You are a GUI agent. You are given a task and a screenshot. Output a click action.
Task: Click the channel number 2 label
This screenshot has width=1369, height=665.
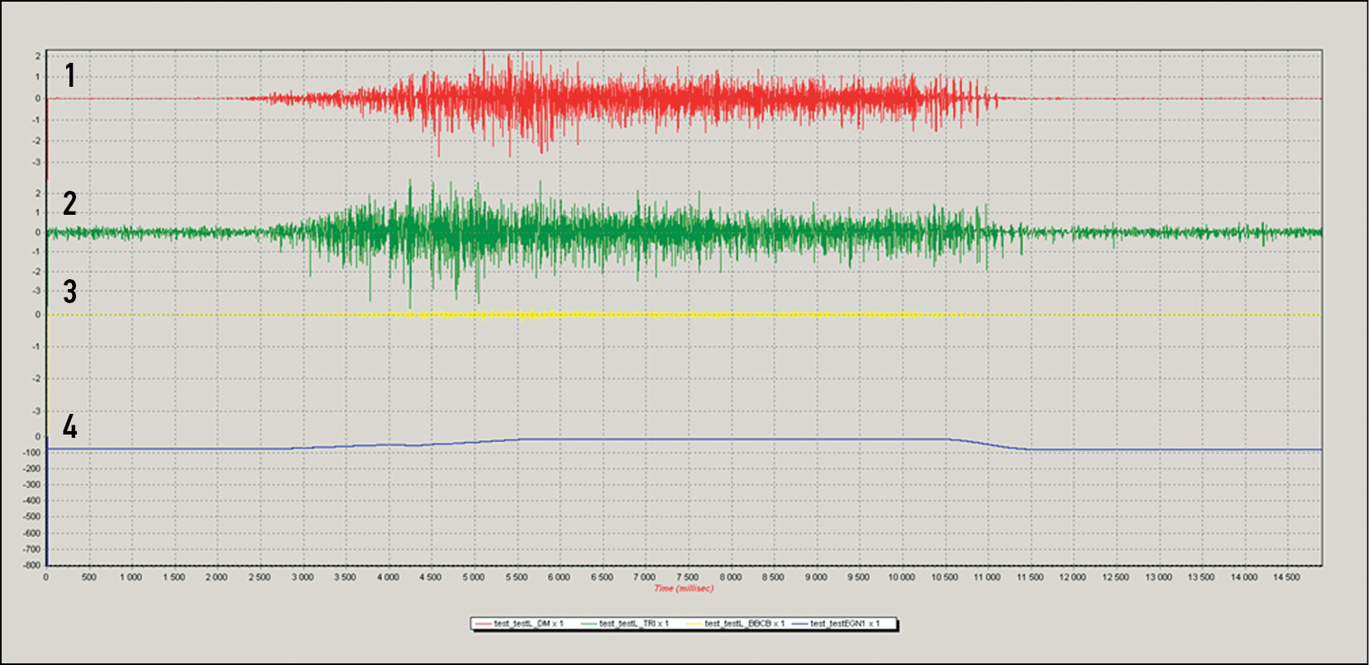(70, 203)
